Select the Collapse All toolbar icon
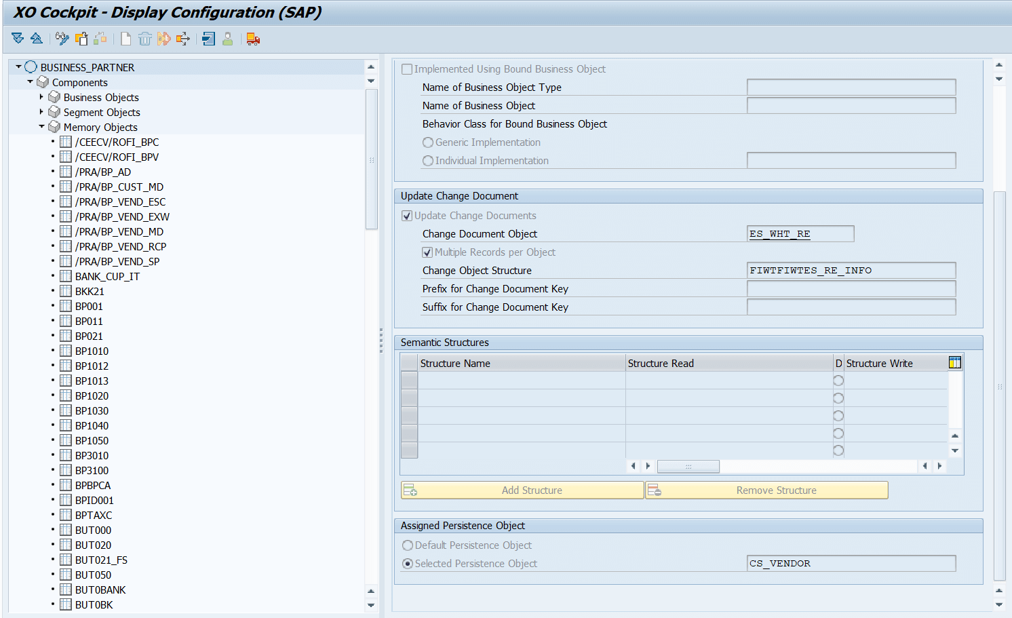This screenshot has width=1012, height=618. pos(36,39)
